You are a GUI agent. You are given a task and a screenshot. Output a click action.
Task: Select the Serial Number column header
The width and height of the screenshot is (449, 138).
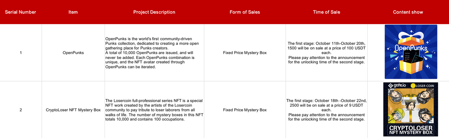20,12
